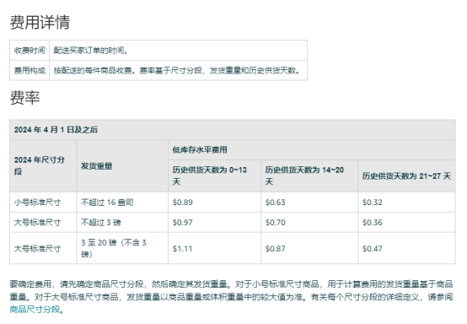The image size is (467, 324).
Task: Click 大号标准尺寸 in the 不超过 3 磅 row
Action: click(x=43, y=223)
